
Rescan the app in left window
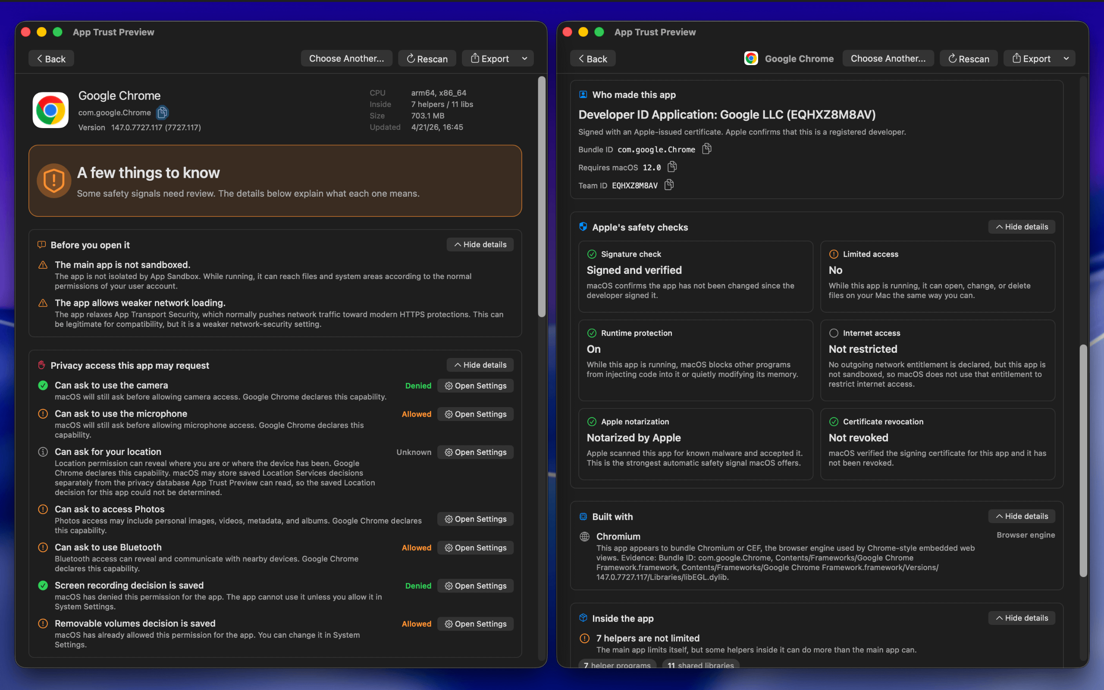tap(427, 58)
